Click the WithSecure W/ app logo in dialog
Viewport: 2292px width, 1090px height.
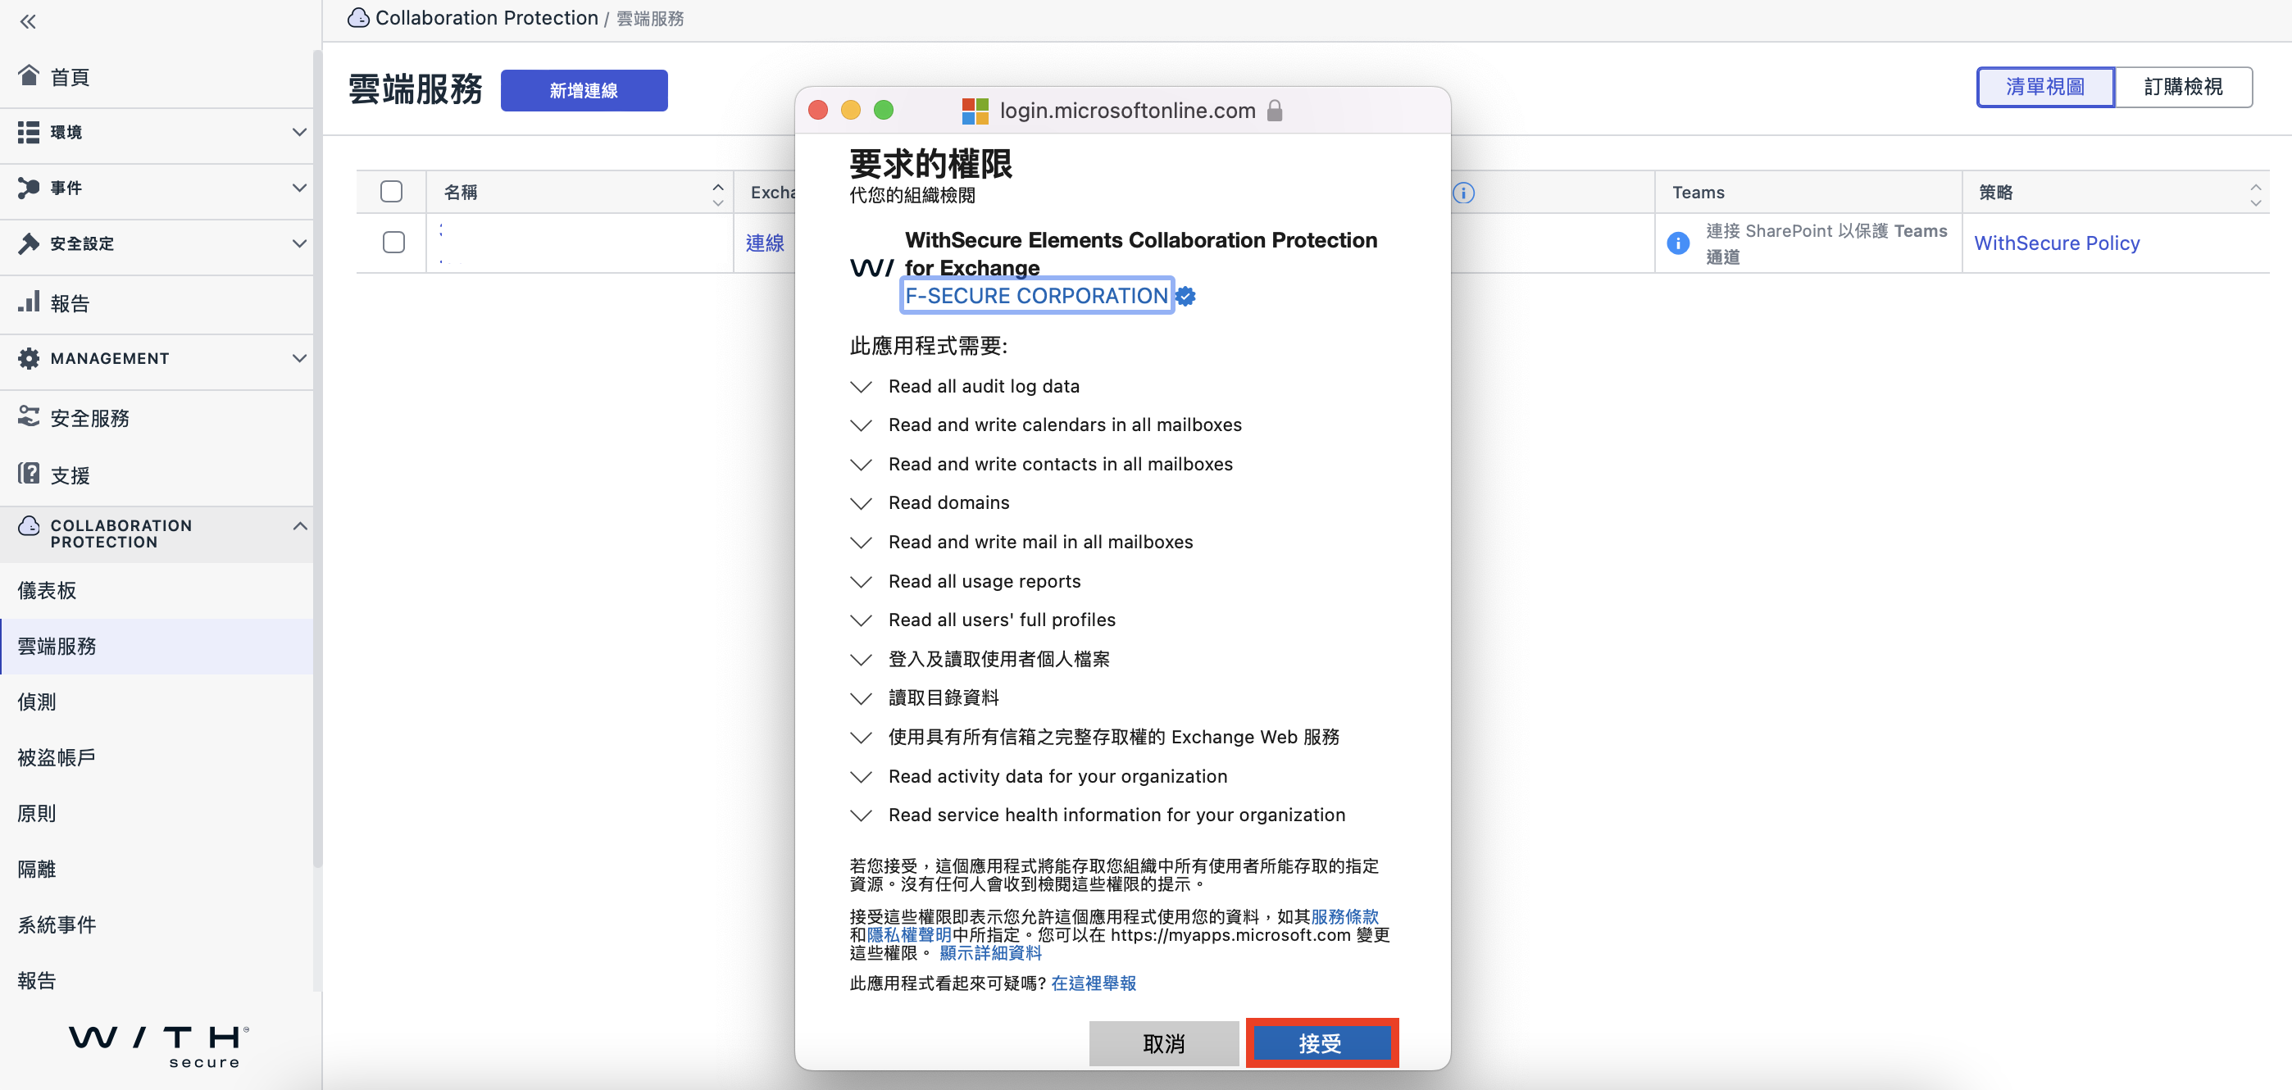[x=872, y=267]
